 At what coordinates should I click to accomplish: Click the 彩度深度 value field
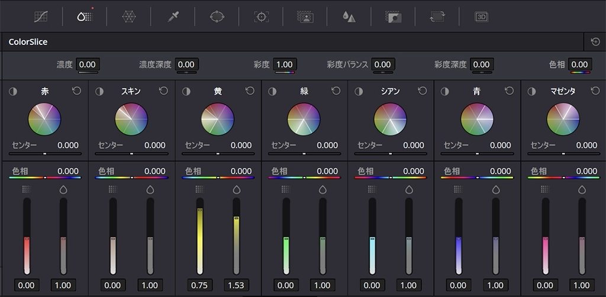tap(482, 64)
